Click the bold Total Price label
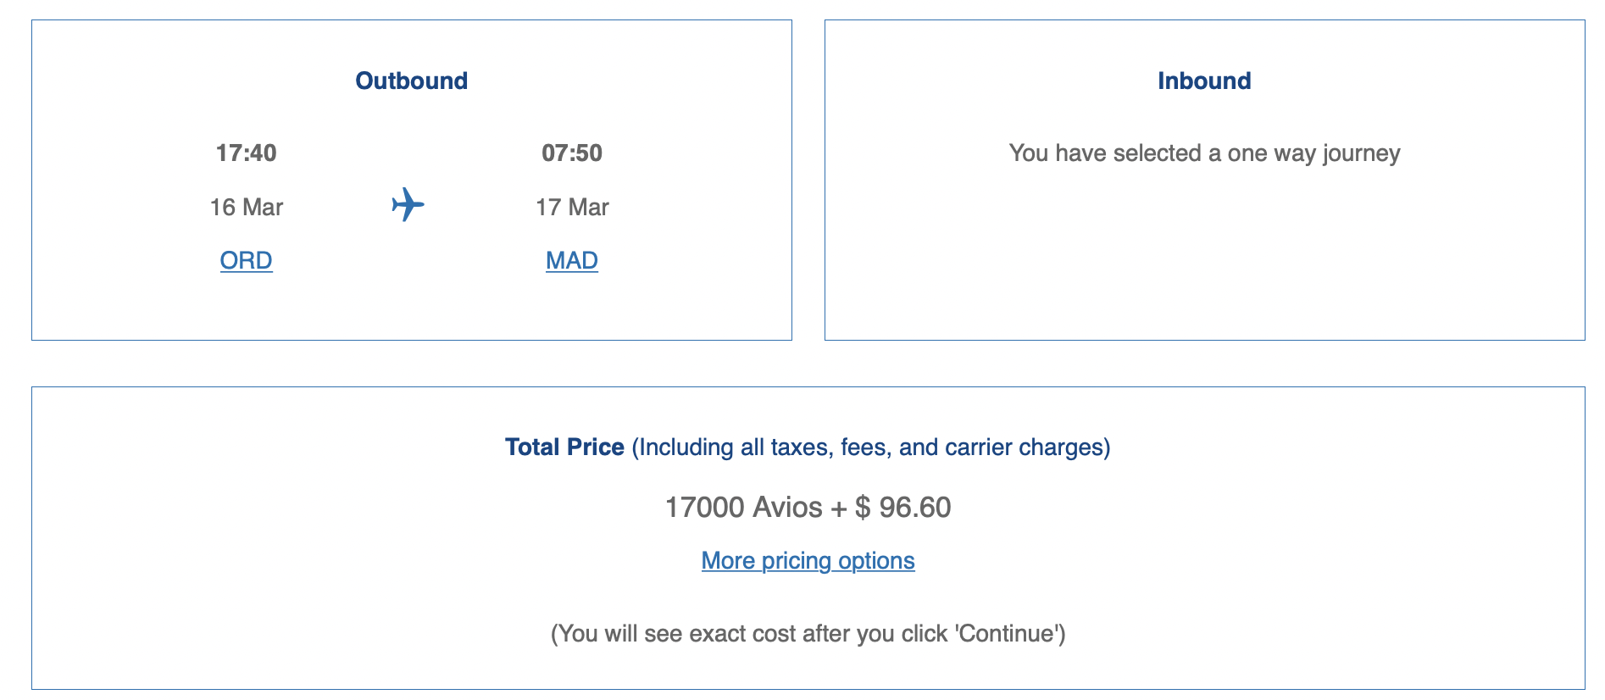The image size is (1605, 700). point(564,447)
